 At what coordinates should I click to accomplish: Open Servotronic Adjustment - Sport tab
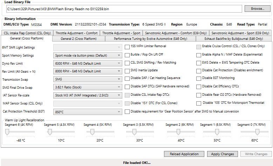point(240,33)
